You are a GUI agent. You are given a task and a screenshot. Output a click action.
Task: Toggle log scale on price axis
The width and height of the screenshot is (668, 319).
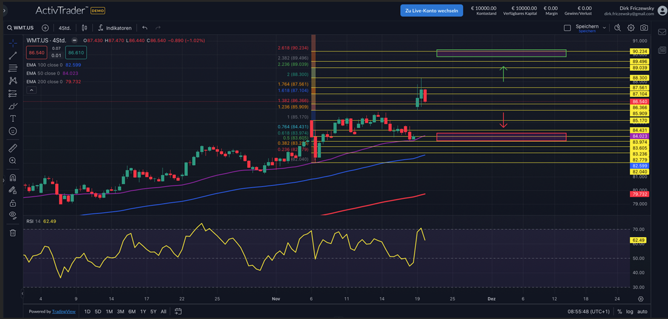[x=630, y=312]
